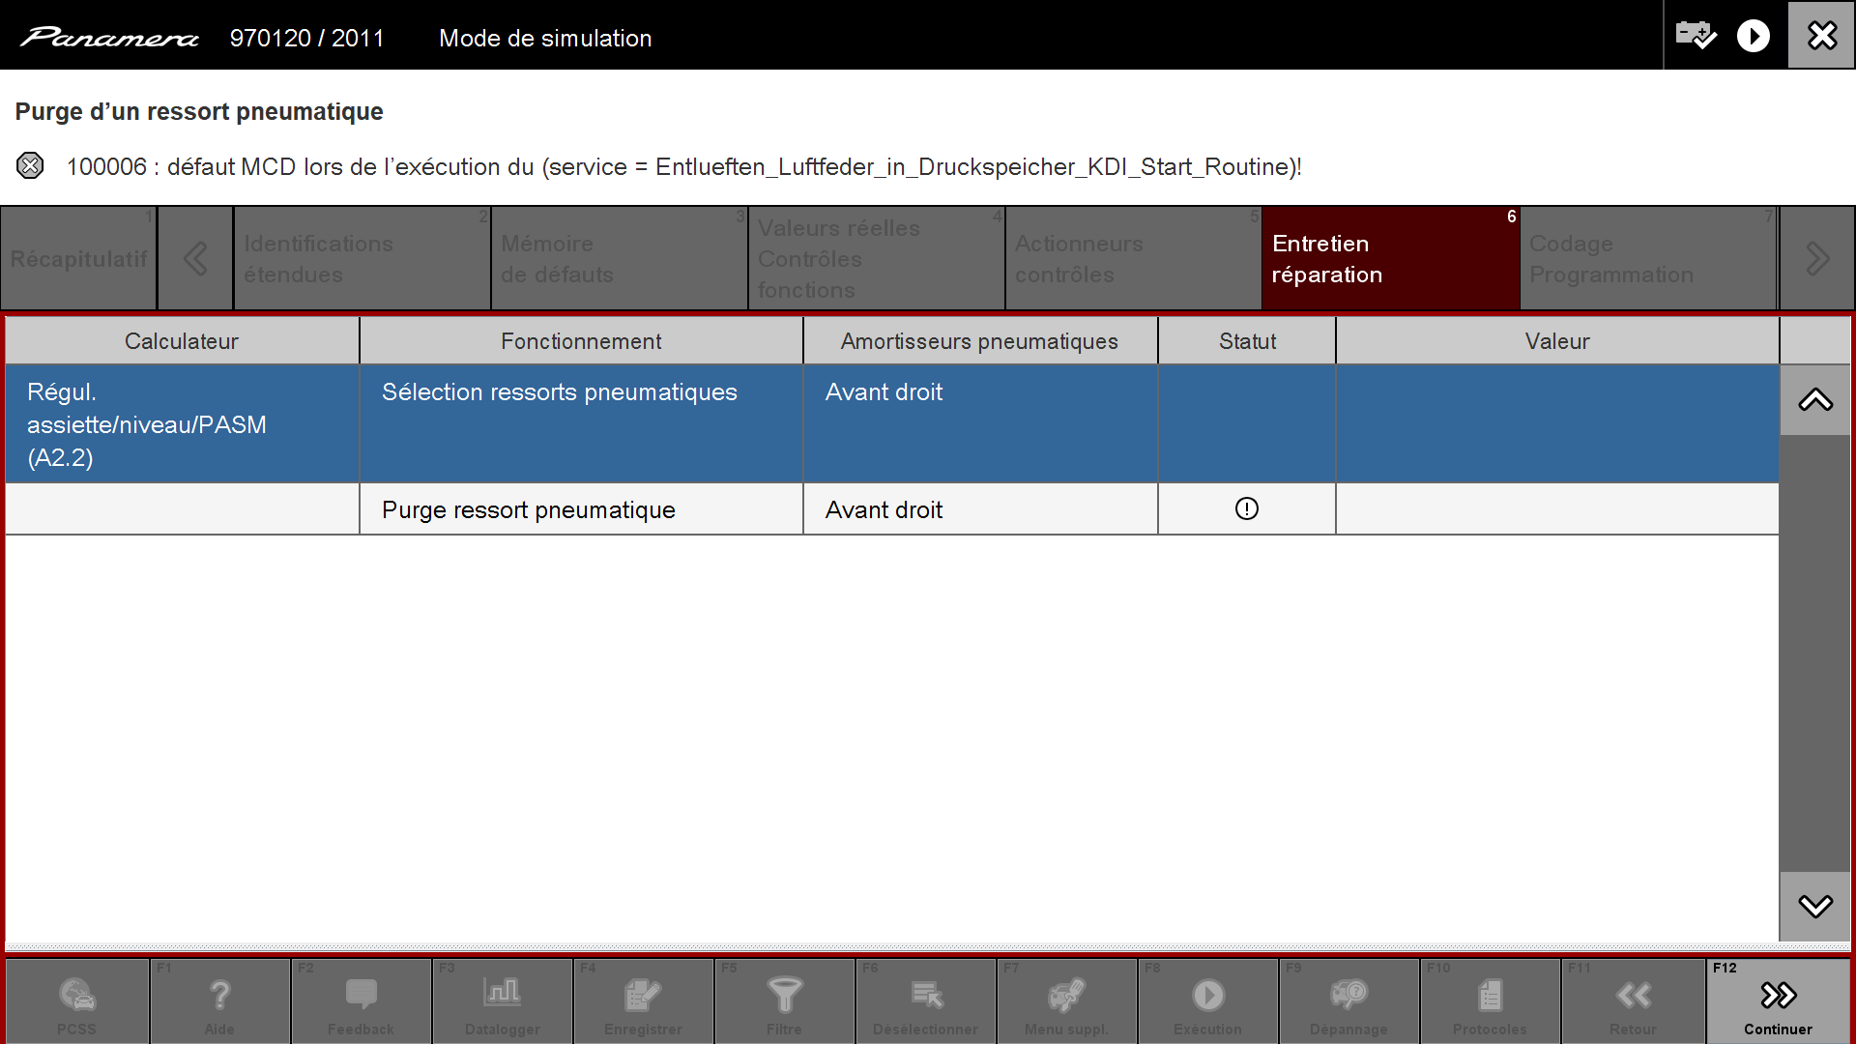This screenshot has width=1856, height=1044.
Task: Click the Statut column header
Action: point(1247,341)
